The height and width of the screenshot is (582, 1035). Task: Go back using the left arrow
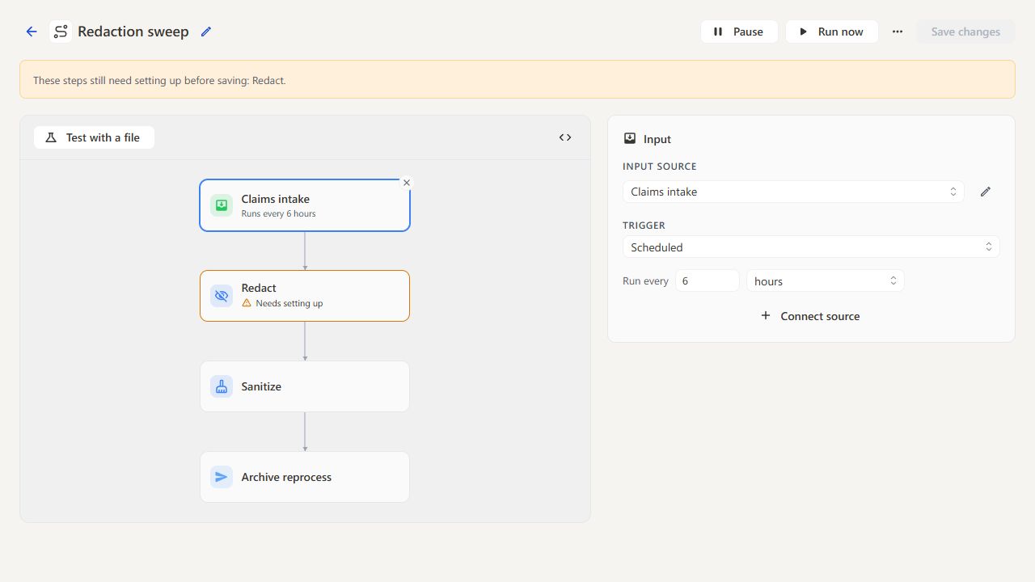tap(32, 32)
